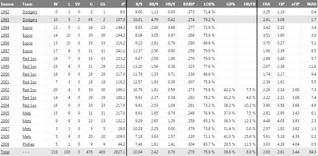The image size is (318, 156).
Task: Open Dodgers team link in 1993 row
Action: click(30, 20)
